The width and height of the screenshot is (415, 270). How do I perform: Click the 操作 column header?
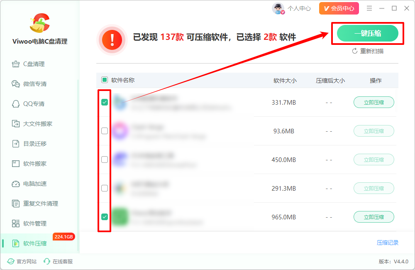pyautogui.click(x=375, y=81)
